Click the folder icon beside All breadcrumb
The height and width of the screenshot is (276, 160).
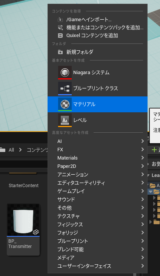coord(3,150)
